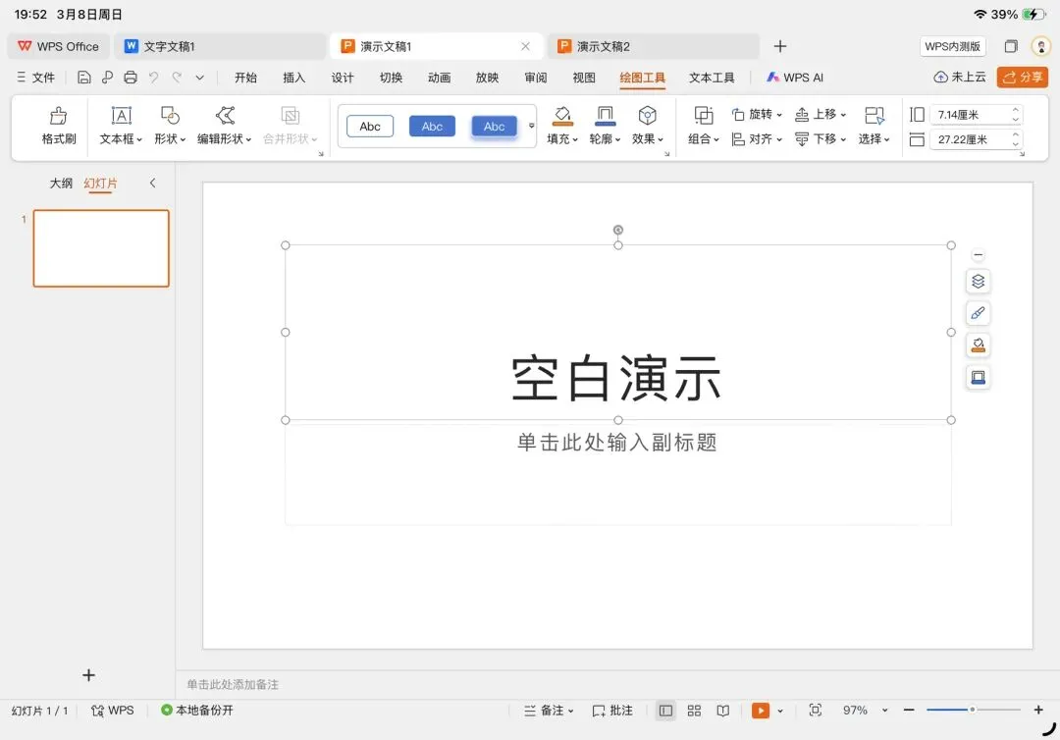Viewport: 1060px width, 740px height.
Task: Zoom out with minus button
Action: (909, 710)
